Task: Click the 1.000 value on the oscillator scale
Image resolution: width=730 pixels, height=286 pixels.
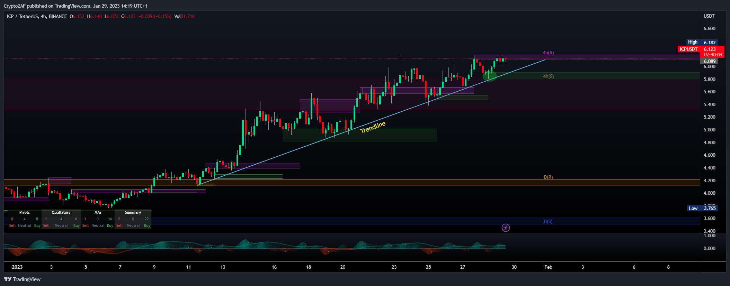Action: [x=709, y=236]
